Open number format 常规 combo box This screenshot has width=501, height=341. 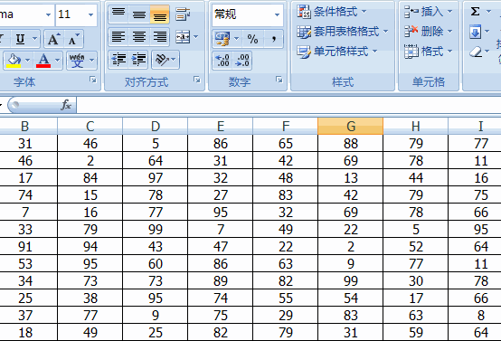point(247,14)
